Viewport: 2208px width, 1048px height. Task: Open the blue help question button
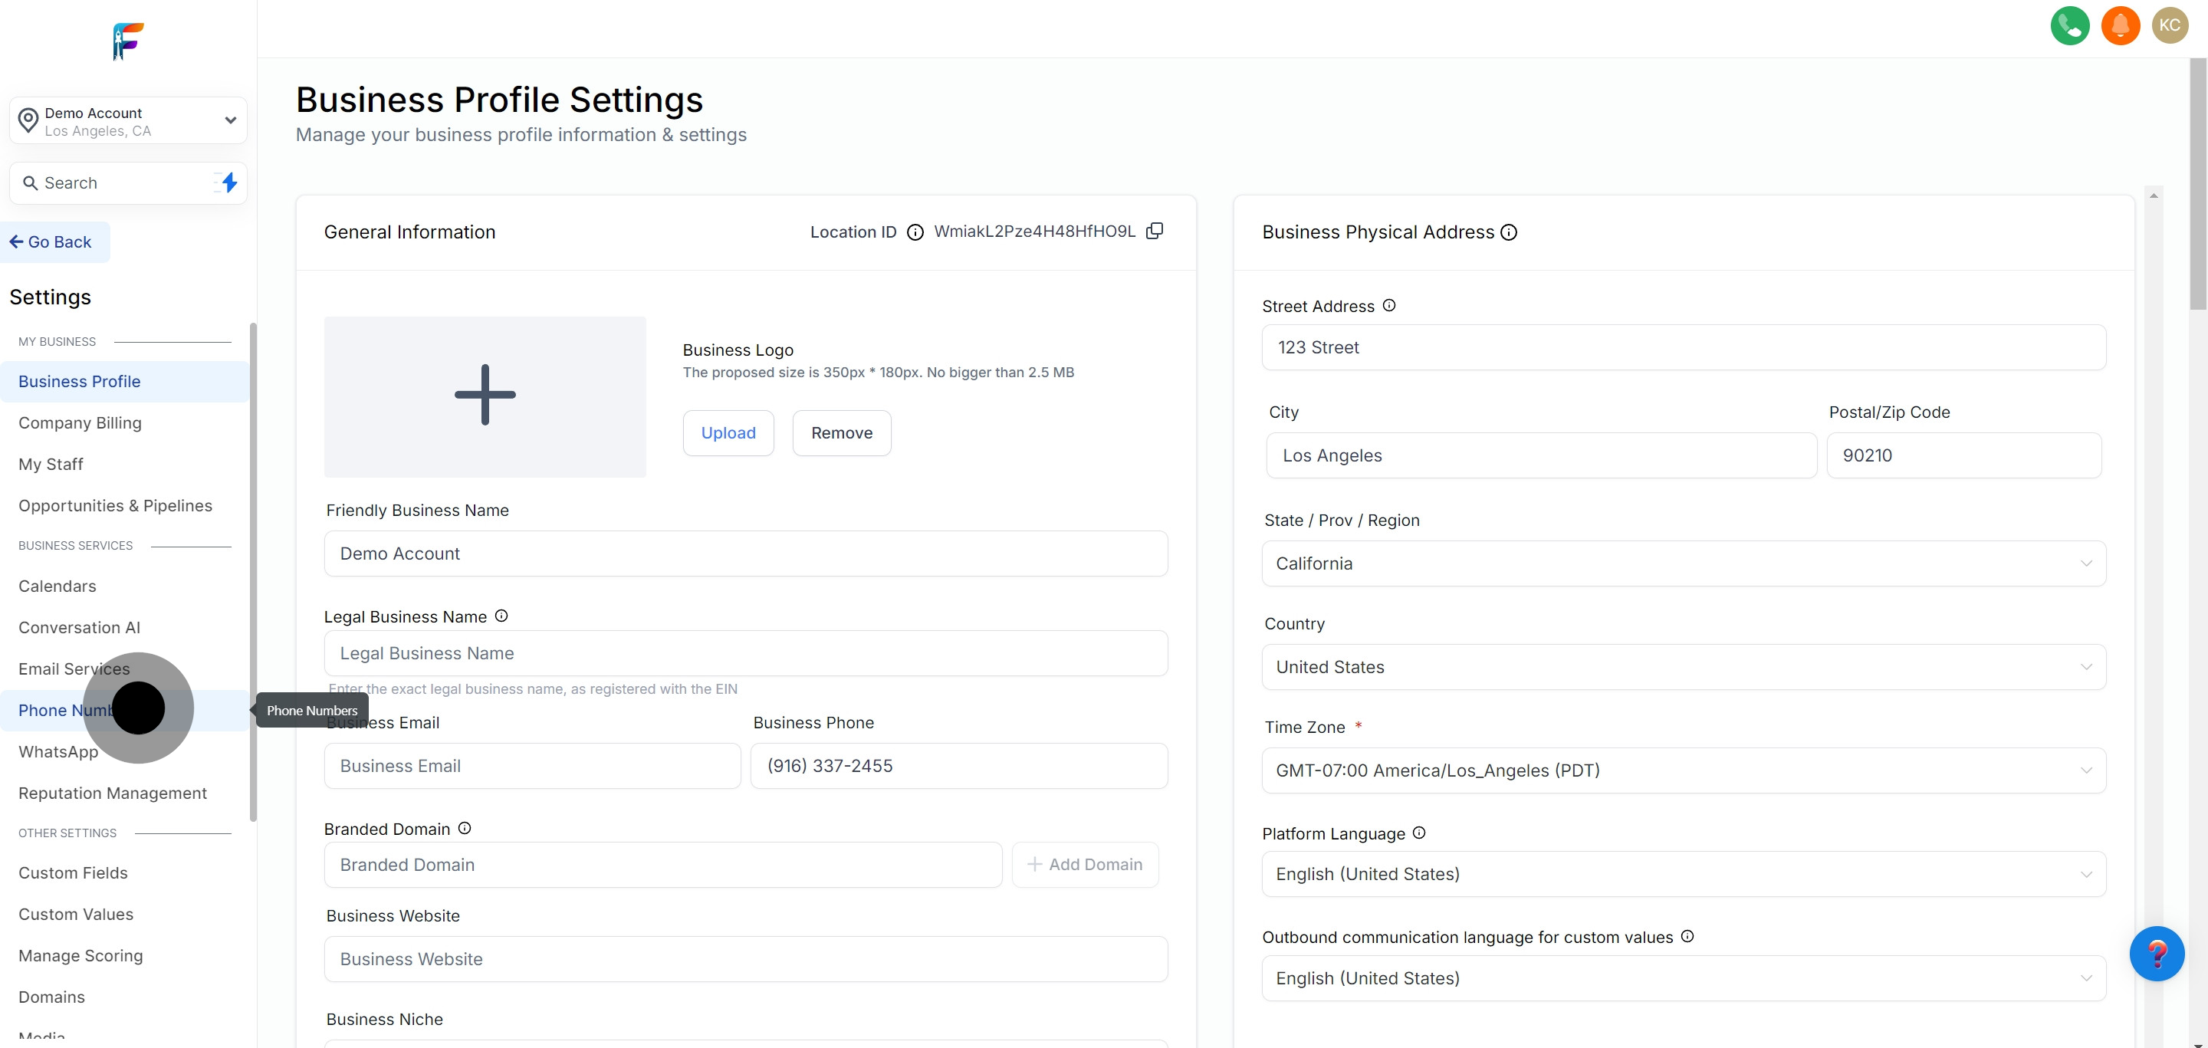[x=2156, y=953]
